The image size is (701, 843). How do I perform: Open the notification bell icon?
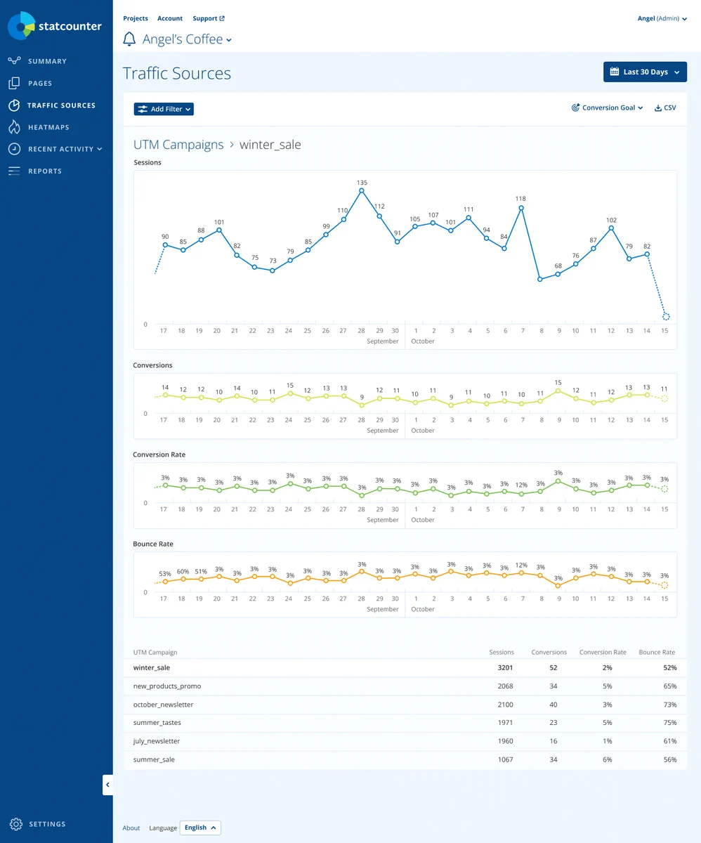(129, 39)
